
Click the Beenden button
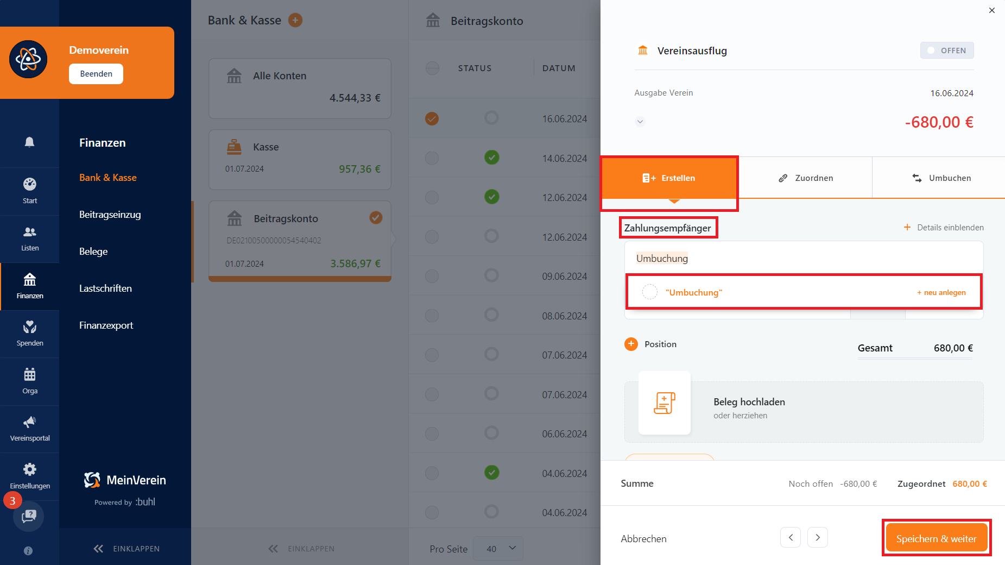(96, 74)
